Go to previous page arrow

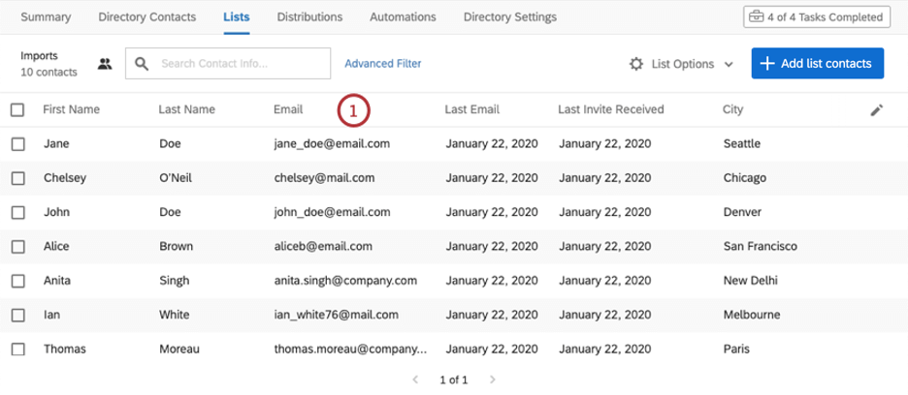point(416,380)
